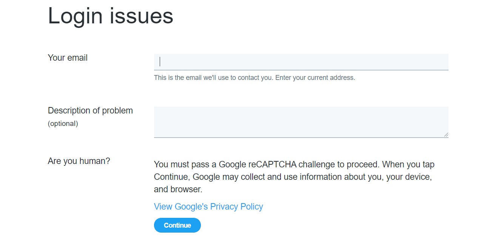Image resolution: width=501 pixels, height=245 pixels.
Task: Click the blinking text cursor in email field
Action: coord(160,62)
